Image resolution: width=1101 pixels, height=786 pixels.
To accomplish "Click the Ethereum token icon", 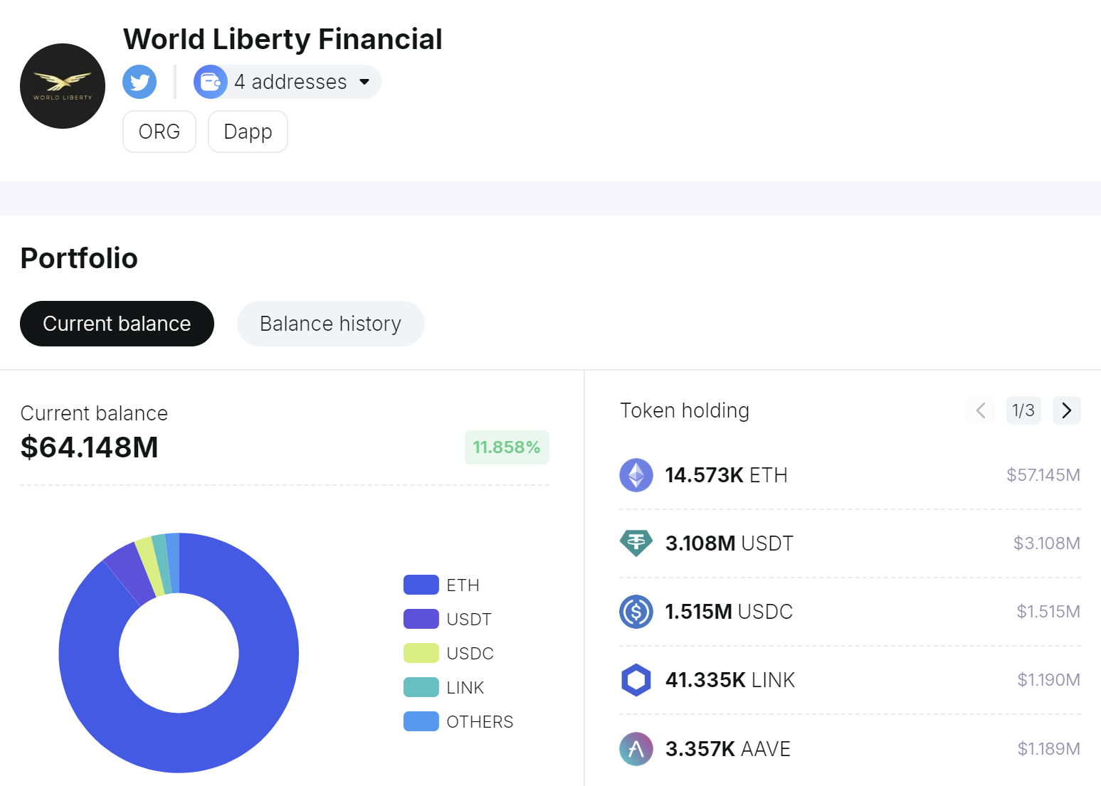I will click(636, 475).
